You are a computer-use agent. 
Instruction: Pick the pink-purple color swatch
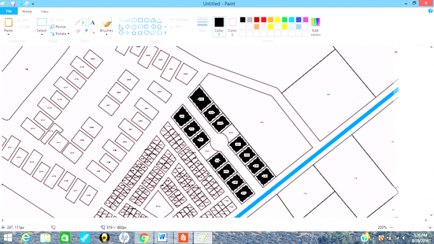(x=305, y=20)
